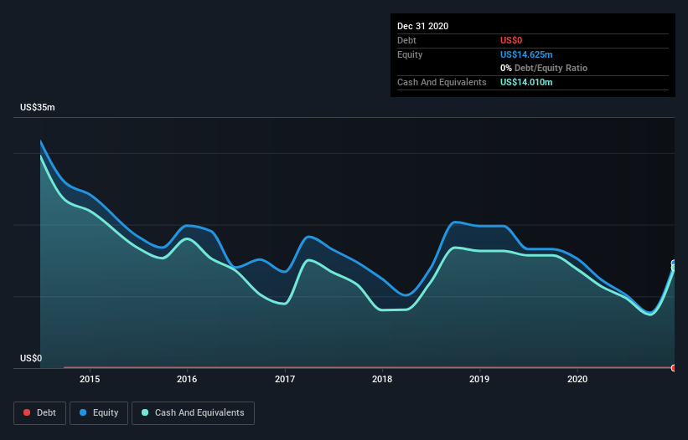This screenshot has height=440, width=688.
Task: Click the 2020 x-axis label
Action: point(577,379)
